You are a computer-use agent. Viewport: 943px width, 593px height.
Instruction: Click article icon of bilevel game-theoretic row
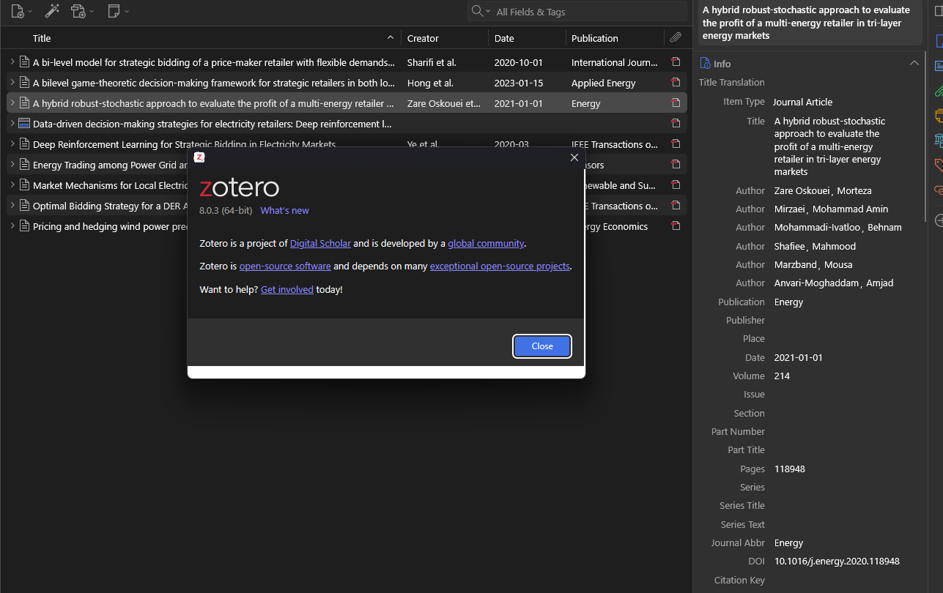point(24,83)
